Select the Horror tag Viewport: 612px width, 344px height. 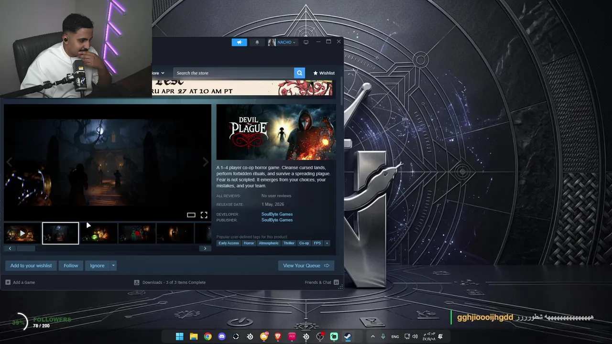point(249,243)
